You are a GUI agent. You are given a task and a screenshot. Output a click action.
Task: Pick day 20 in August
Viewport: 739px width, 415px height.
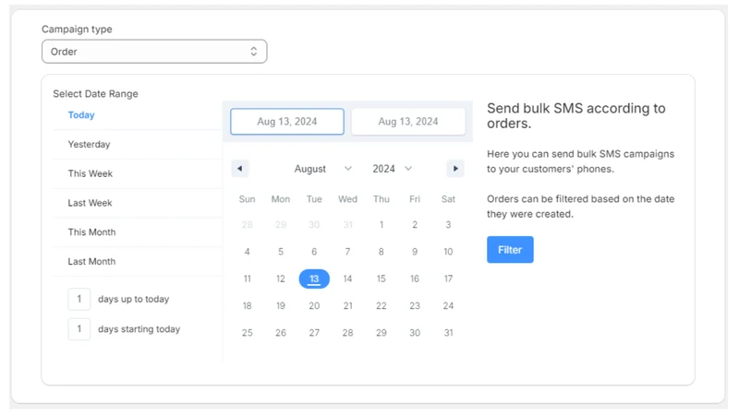point(314,306)
